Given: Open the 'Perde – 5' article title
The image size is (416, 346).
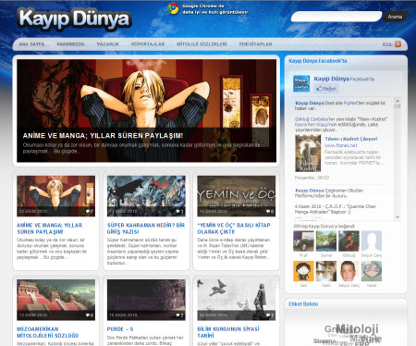Looking at the screenshot, I should (120, 329).
